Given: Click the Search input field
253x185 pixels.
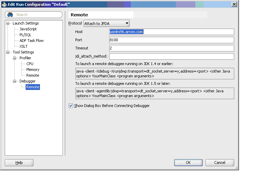Looking at the screenshot, I should click(33, 15).
